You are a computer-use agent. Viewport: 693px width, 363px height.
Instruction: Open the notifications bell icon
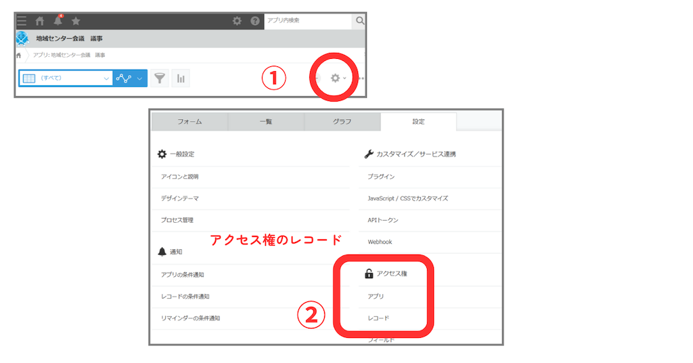[x=58, y=21]
